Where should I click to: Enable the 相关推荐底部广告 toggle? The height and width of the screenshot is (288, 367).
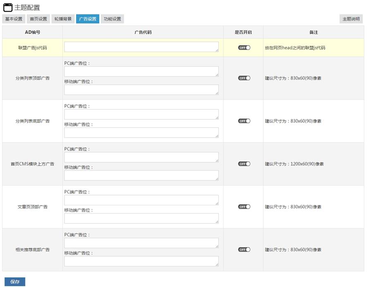tap(244, 250)
